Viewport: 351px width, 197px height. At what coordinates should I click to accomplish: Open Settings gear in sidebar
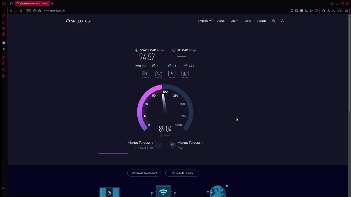point(4,76)
